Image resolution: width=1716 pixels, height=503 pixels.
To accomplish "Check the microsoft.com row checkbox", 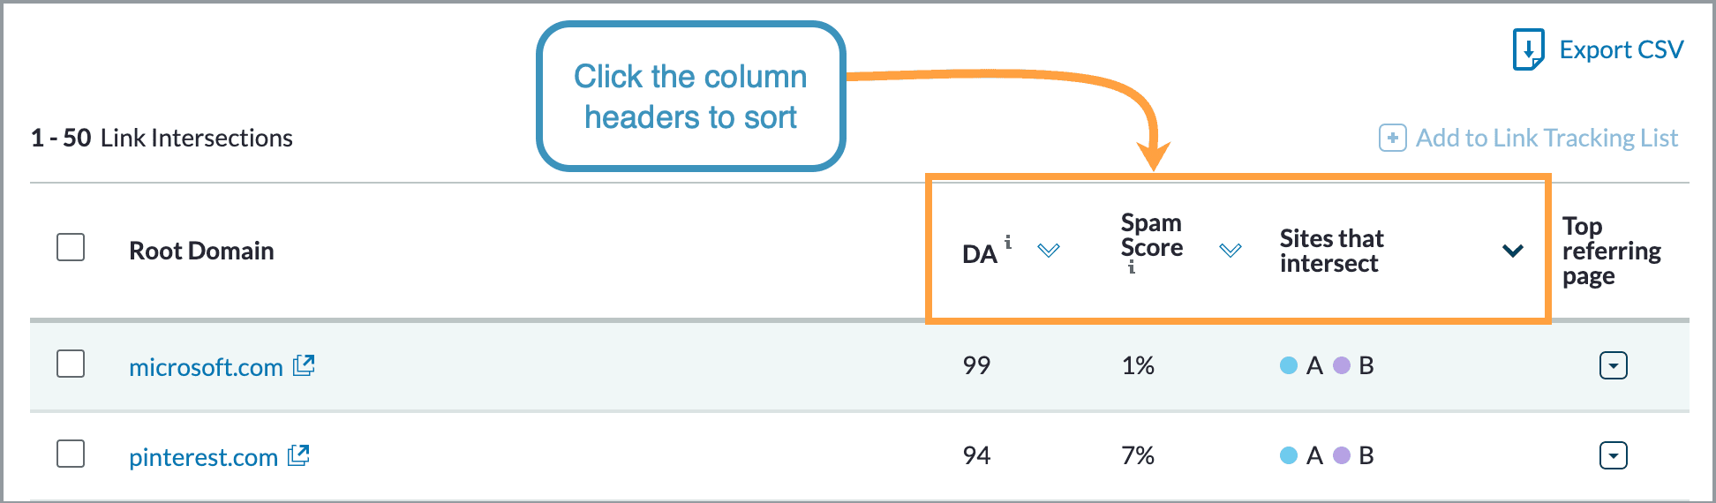I will click(x=71, y=364).
